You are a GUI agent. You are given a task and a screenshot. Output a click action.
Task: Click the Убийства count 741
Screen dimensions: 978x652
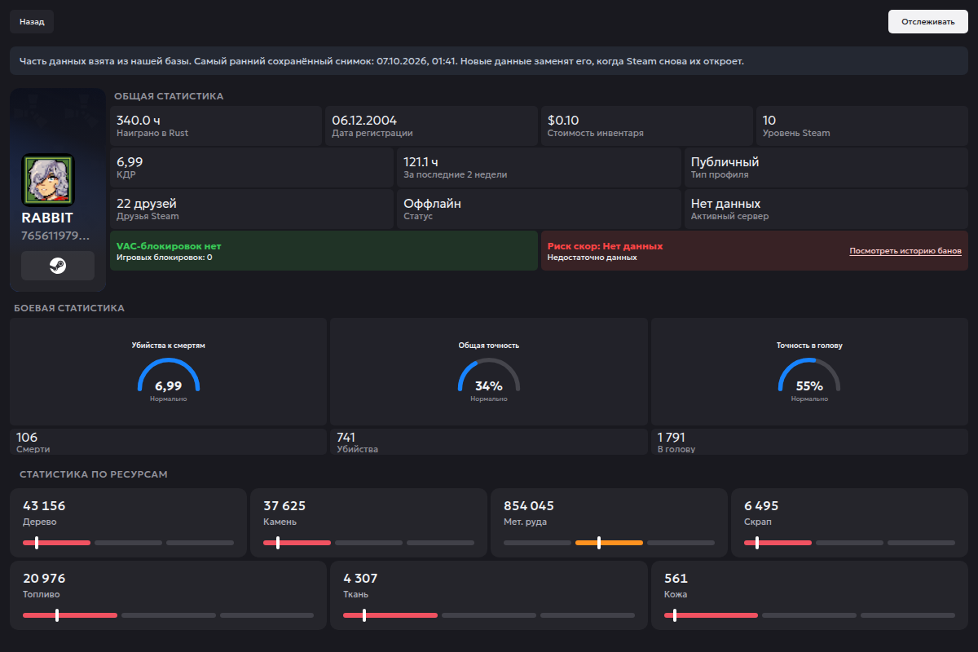click(346, 438)
